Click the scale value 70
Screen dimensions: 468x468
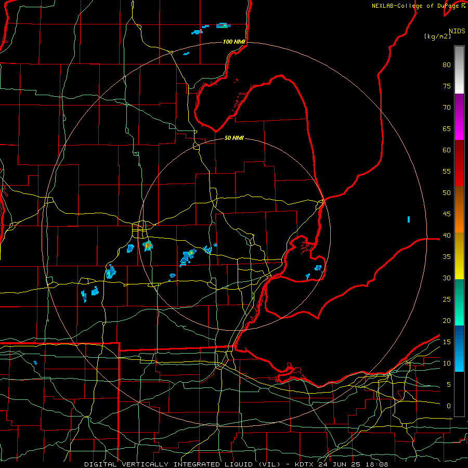coord(447,108)
